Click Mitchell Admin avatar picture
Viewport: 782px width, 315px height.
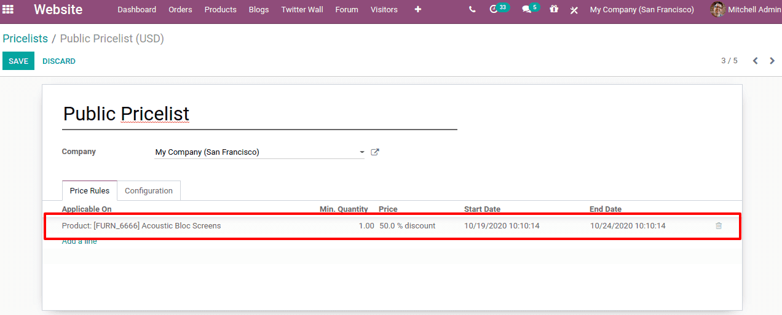(717, 9)
